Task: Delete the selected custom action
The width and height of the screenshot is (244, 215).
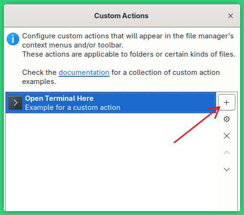Action: 227,136
